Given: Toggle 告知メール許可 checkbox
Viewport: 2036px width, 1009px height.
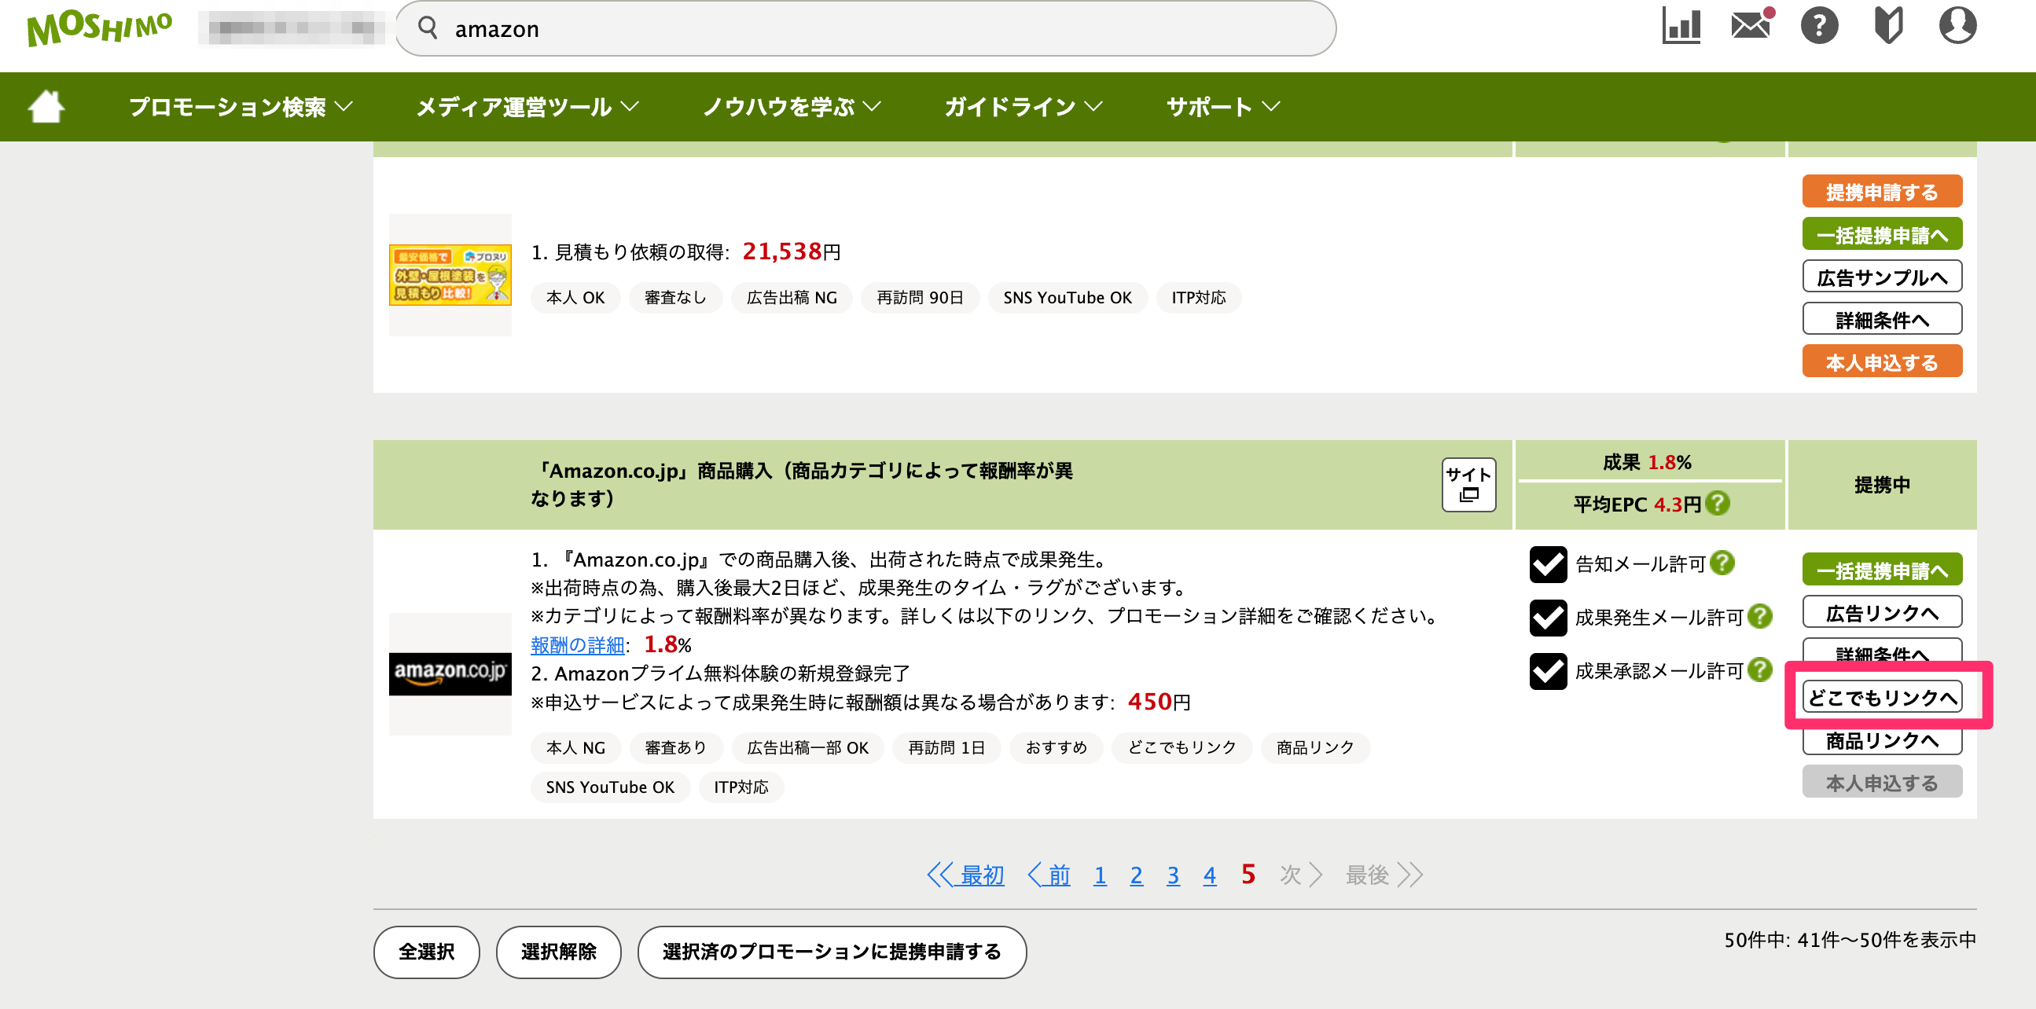Looking at the screenshot, I should [x=1548, y=564].
